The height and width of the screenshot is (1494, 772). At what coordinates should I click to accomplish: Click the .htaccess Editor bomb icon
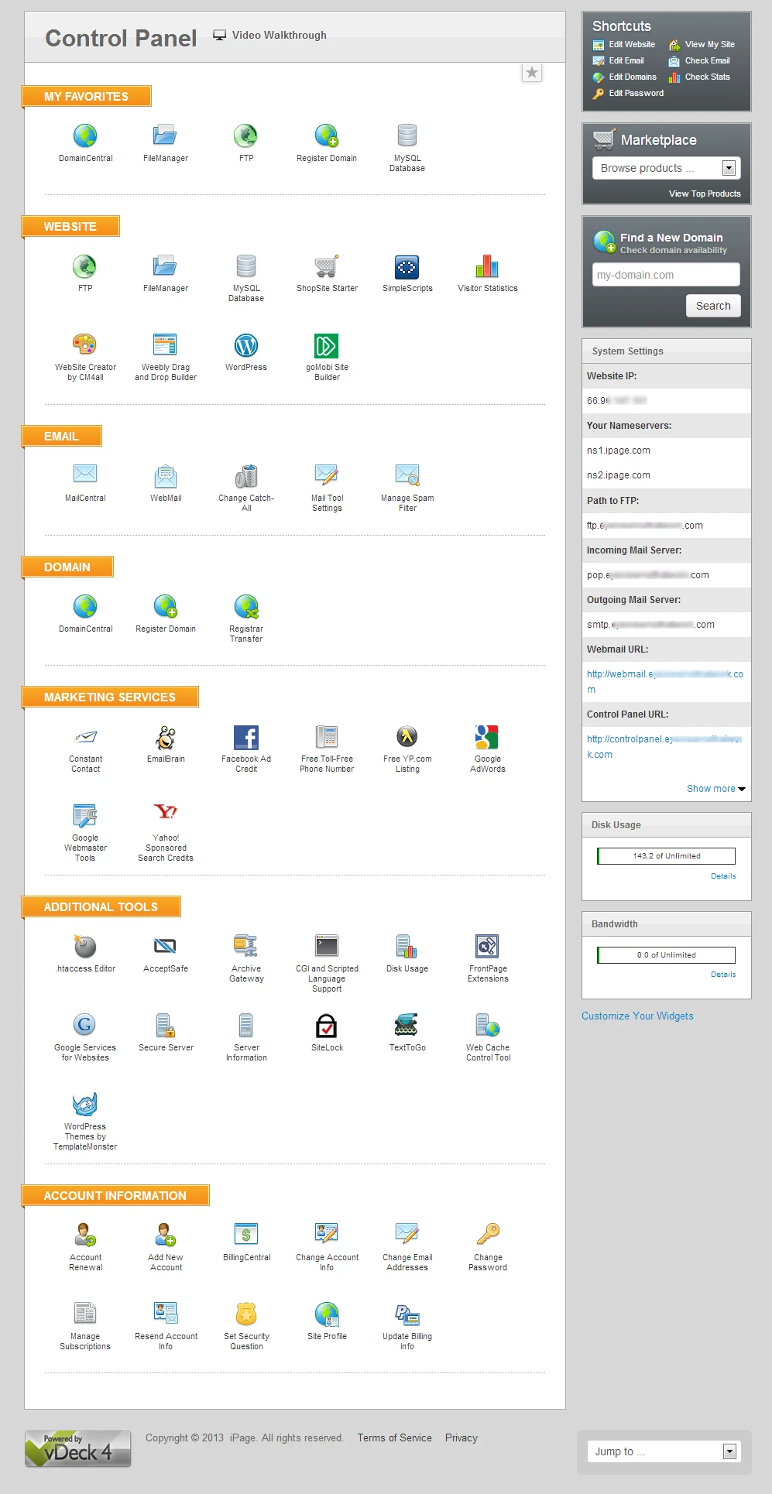pyautogui.click(x=85, y=947)
